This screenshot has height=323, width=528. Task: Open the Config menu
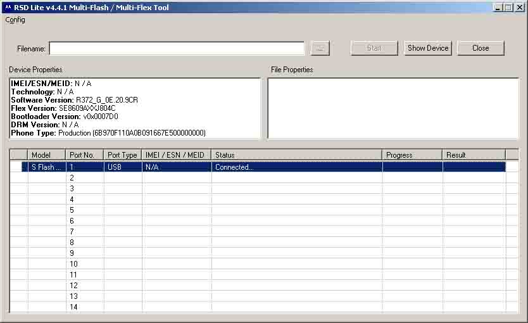point(15,20)
